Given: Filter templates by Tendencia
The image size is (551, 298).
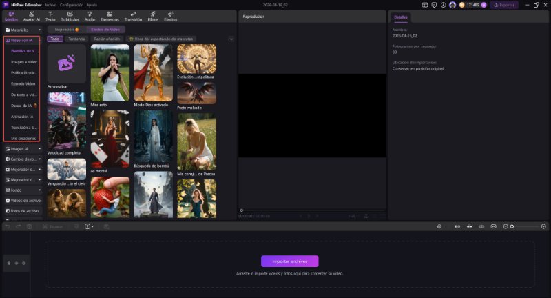Looking at the screenshot, I should [76, 39].
